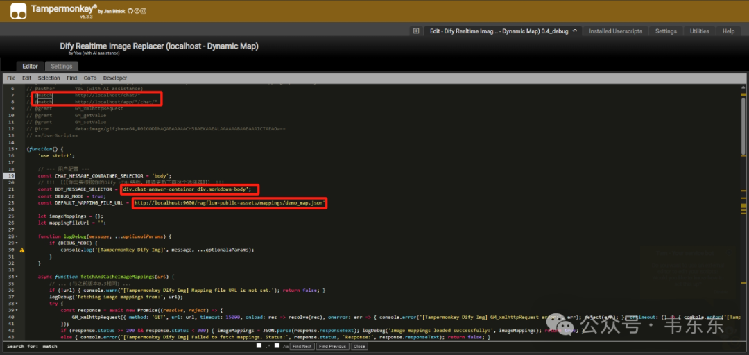This screenshot has height=355, width=749.
Task: Click the console.warn Mapping file URL line
Action: point(187,290)
